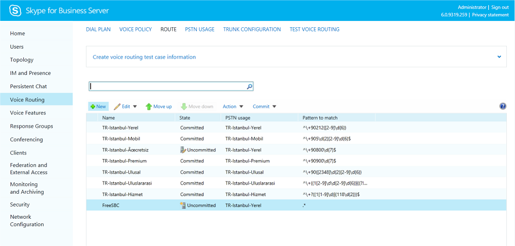Image resolution: width=515 pixels, height=246 pixels.
Task: Click the Skype for Business logo icon
Action: point(15,10)
